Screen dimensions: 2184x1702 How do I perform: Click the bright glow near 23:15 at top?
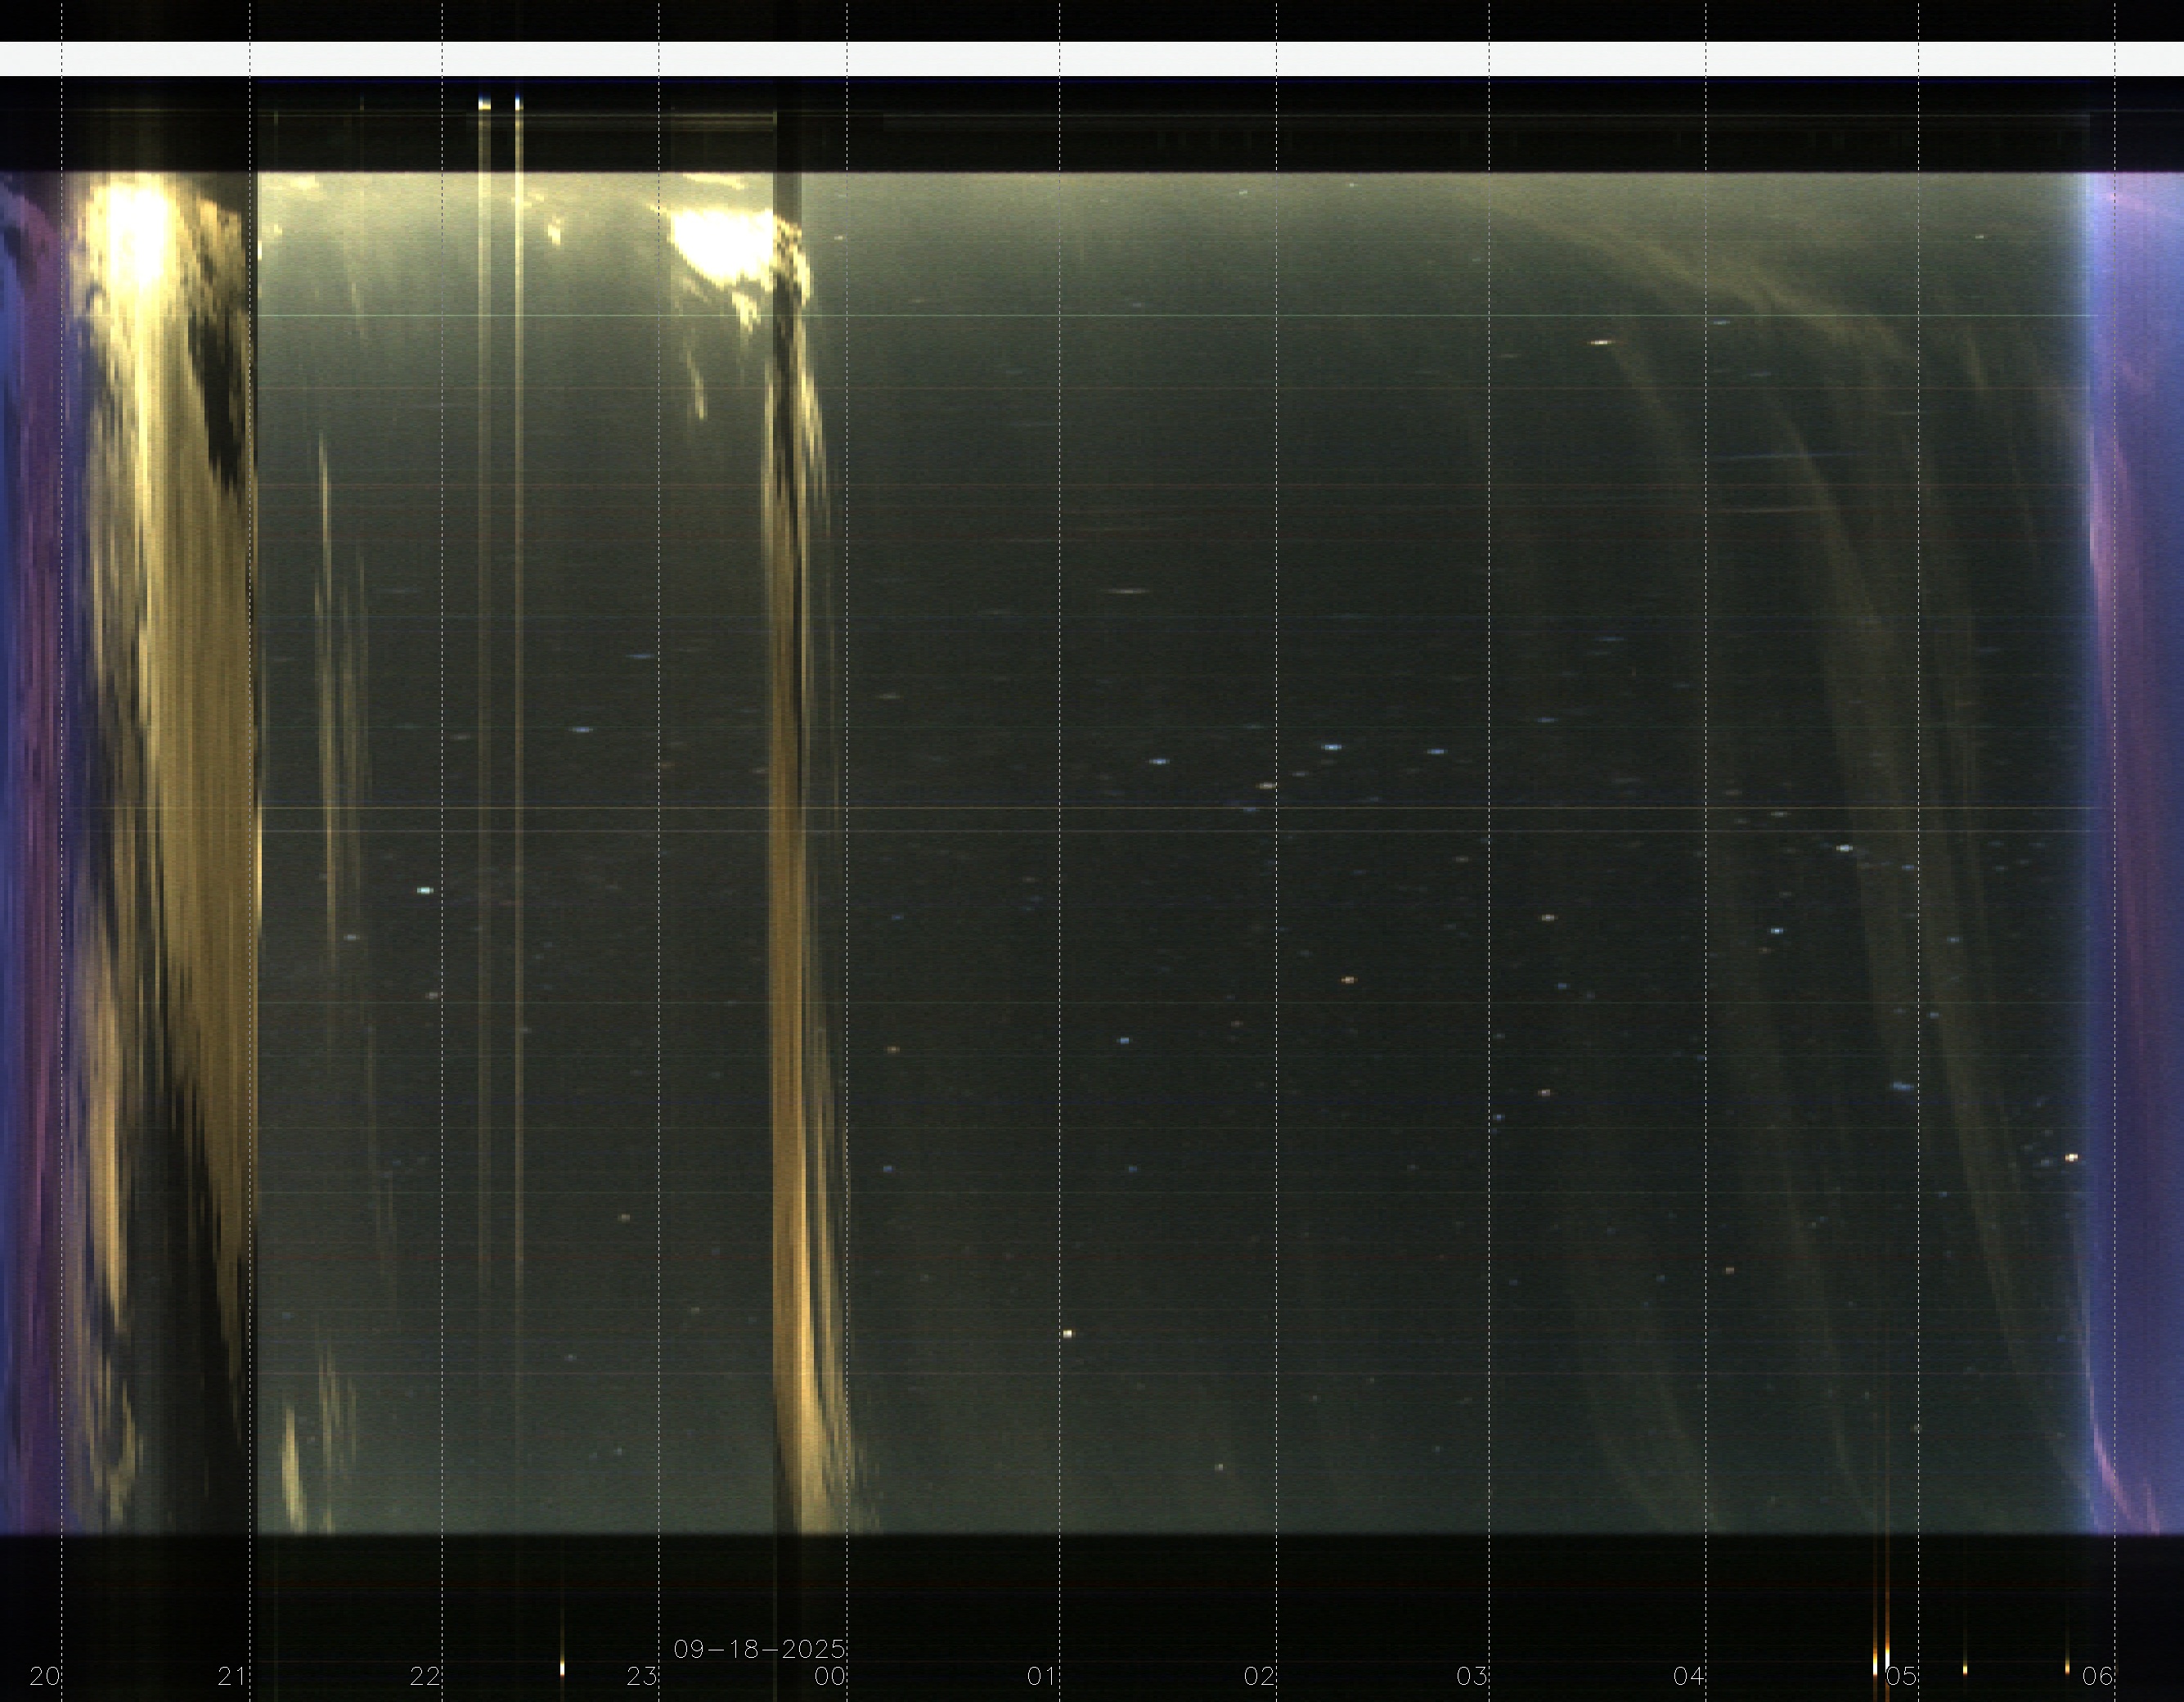click(x=718, y=243)
